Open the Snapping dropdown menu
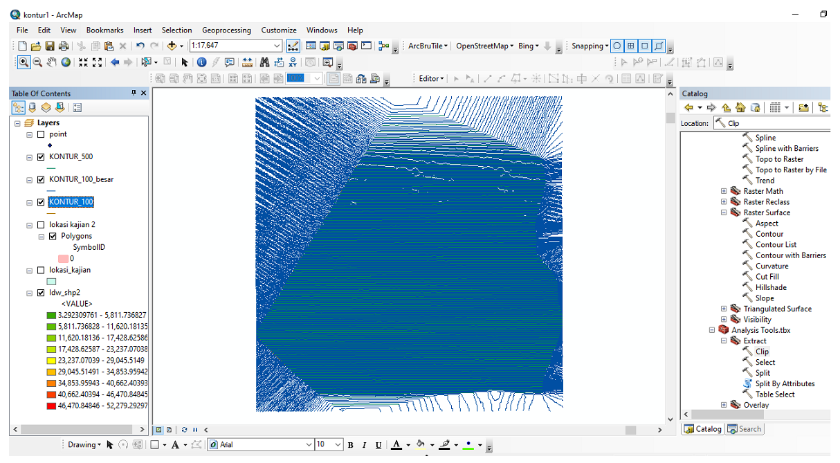 tap(590, 46)
